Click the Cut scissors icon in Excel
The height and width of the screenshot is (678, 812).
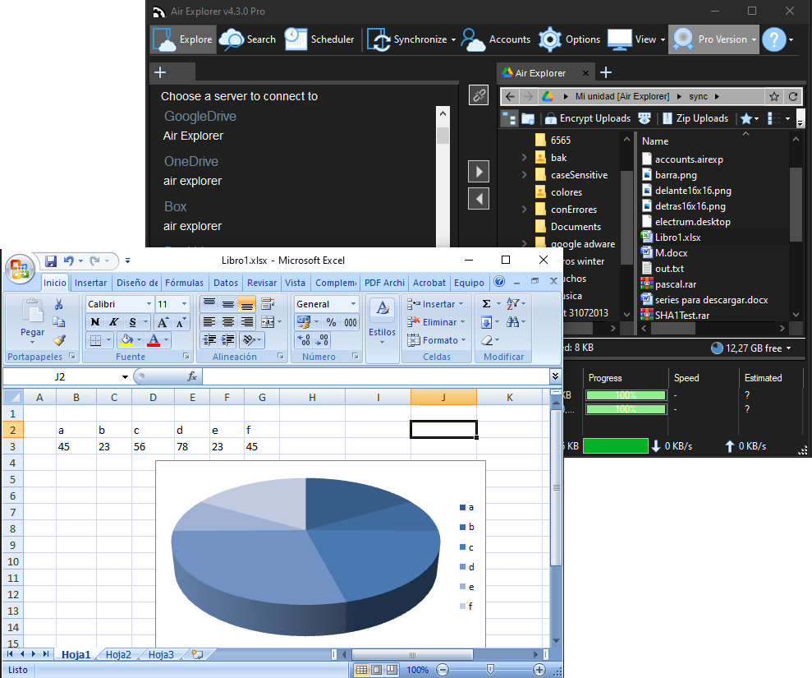(x=59, y=304)
